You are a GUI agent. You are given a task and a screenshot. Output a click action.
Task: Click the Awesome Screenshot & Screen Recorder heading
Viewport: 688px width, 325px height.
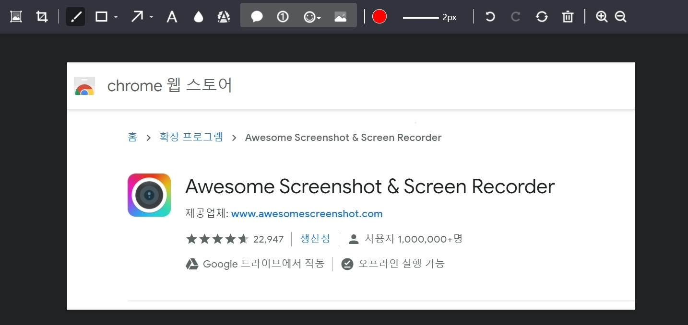(370, 186)
